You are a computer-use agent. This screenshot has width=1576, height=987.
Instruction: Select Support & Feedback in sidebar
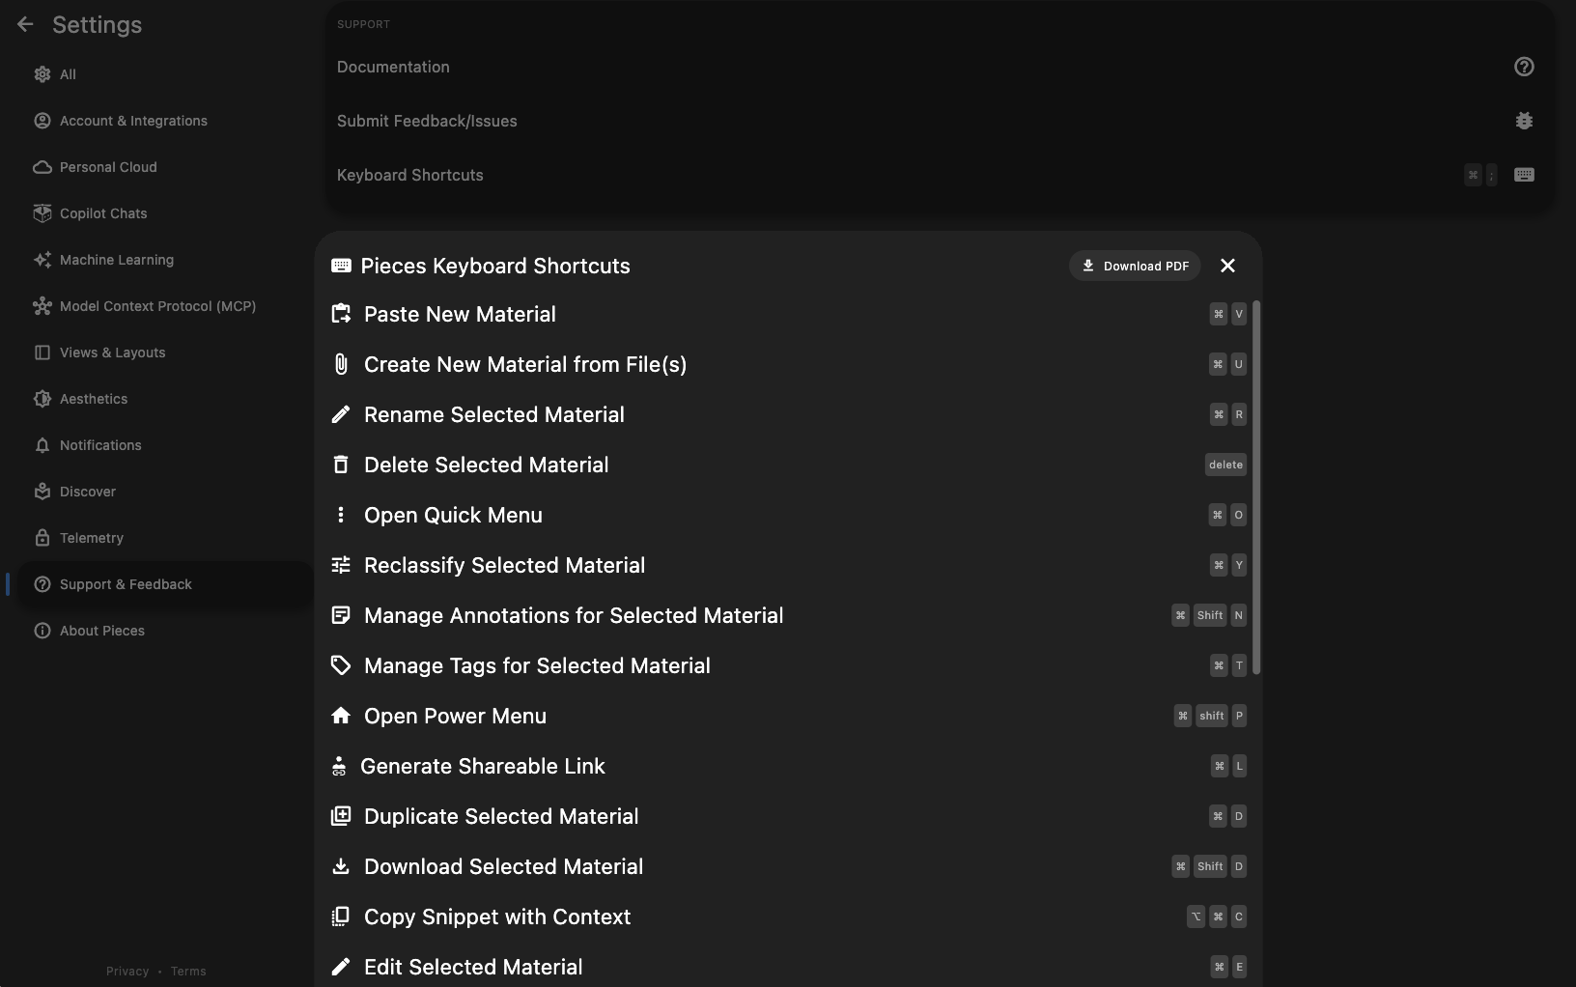click(166, 584)
